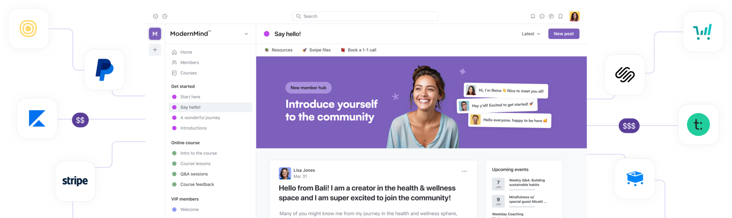Open the Swipe files tab

(x=317, y=50)
